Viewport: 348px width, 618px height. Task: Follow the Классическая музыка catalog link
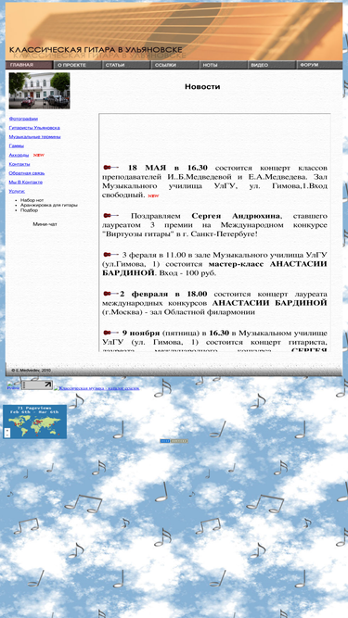(x=97, y=388)
